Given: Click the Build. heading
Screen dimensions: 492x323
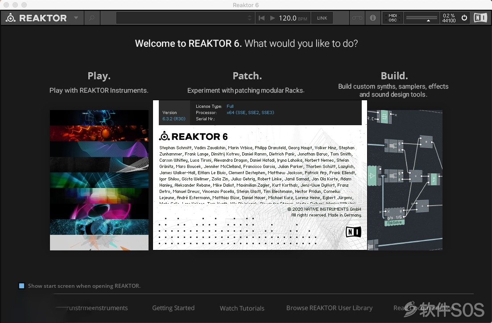Looking at the screenshot, I should coord(394,76).
